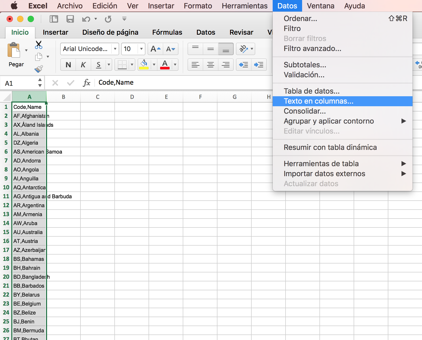Choose Subtotales from the Datos menu
The height and width of the screenshot is (340, 422).
pos(343,65)
